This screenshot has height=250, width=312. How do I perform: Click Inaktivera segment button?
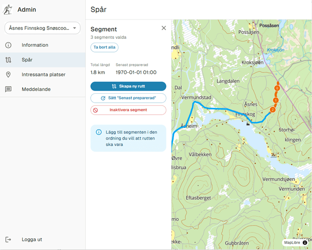click(128, 110)
